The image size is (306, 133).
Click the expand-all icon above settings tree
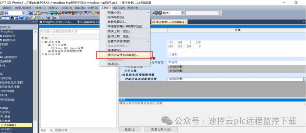point(42,38)
